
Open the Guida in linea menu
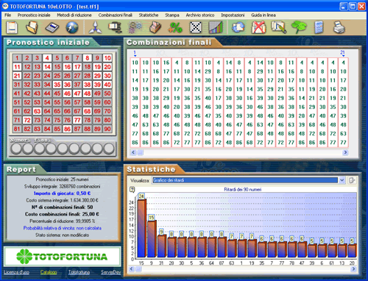click(x=263, y=15)
